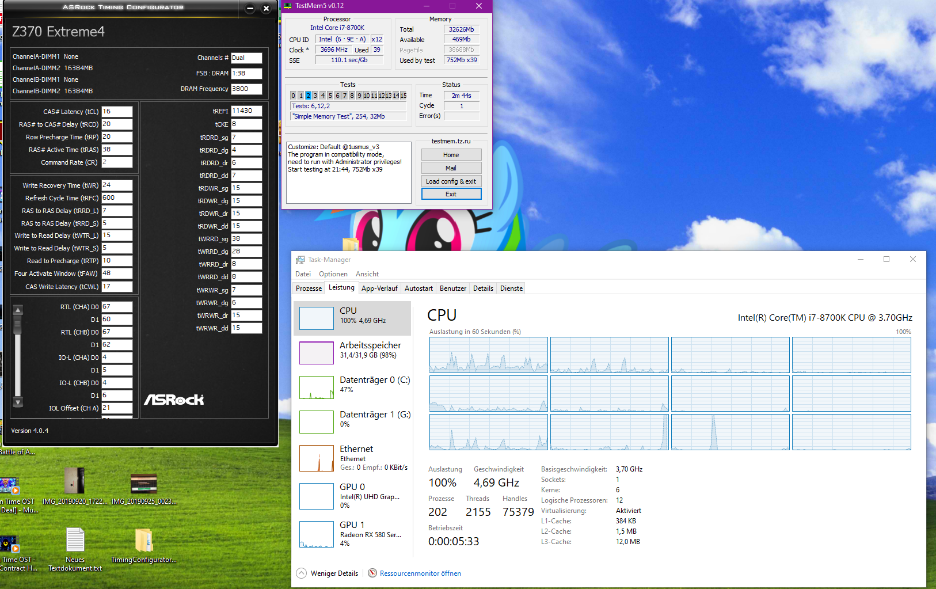Viewport: 936px width, 589px height.
Task: Click the Channels # field showing Dual
Action: [246, 58]
